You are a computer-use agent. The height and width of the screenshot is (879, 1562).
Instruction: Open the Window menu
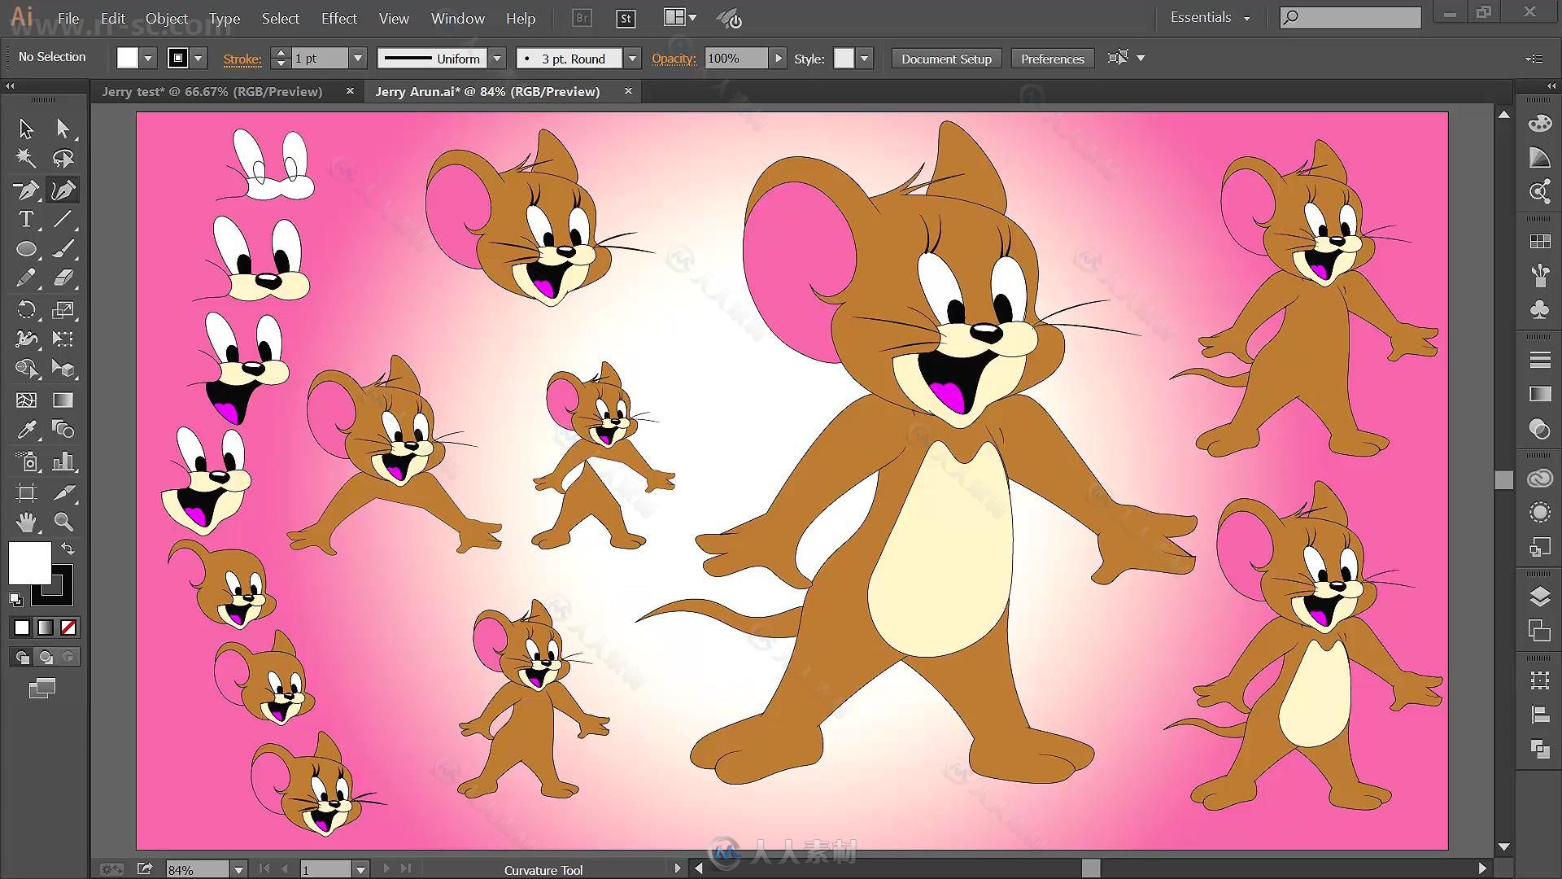pyautogui.click(x=458, y=18)
